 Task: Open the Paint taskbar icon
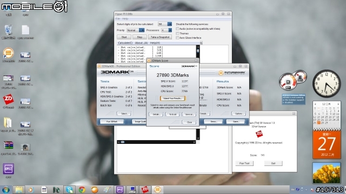pos(107,190)
